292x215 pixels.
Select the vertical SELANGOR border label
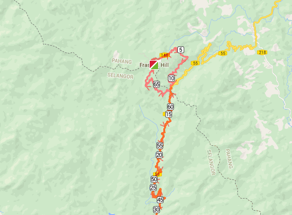point(211,162)
